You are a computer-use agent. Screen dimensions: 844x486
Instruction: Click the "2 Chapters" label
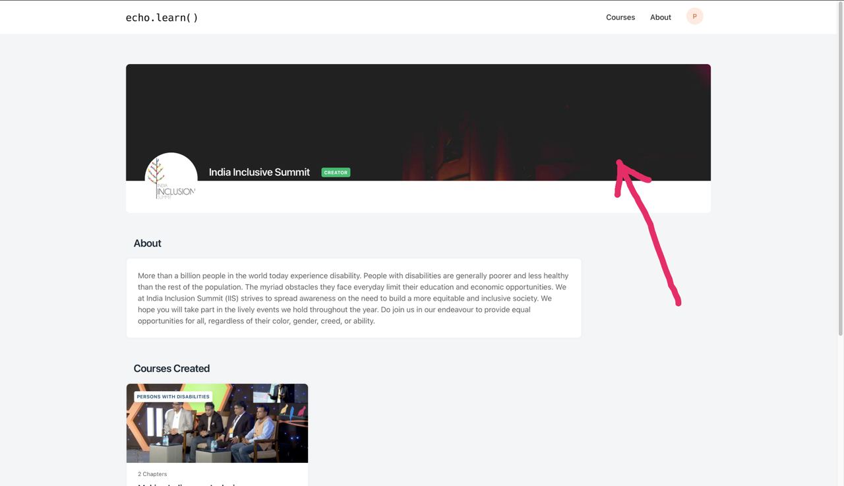152,474
